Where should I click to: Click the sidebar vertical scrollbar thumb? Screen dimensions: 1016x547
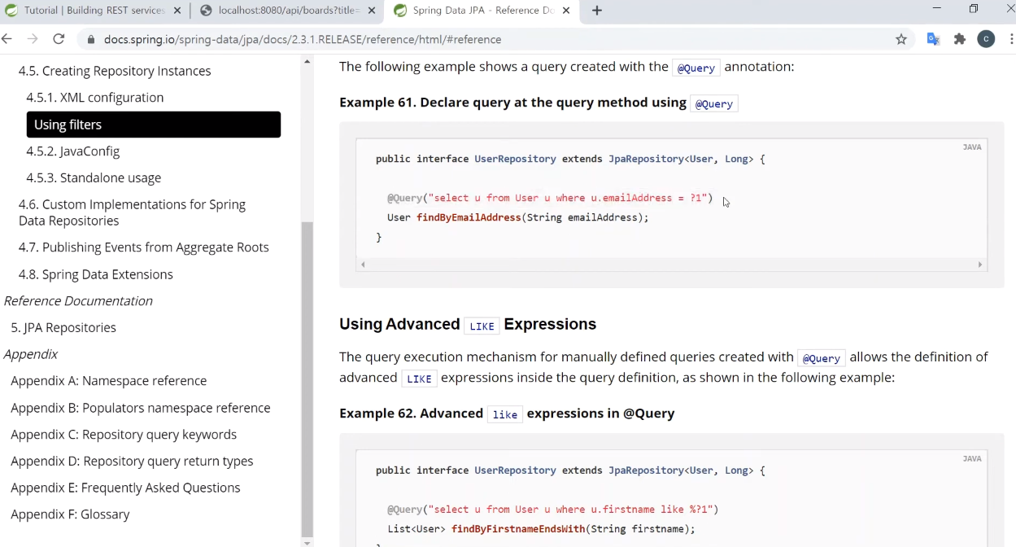[307, 379]
